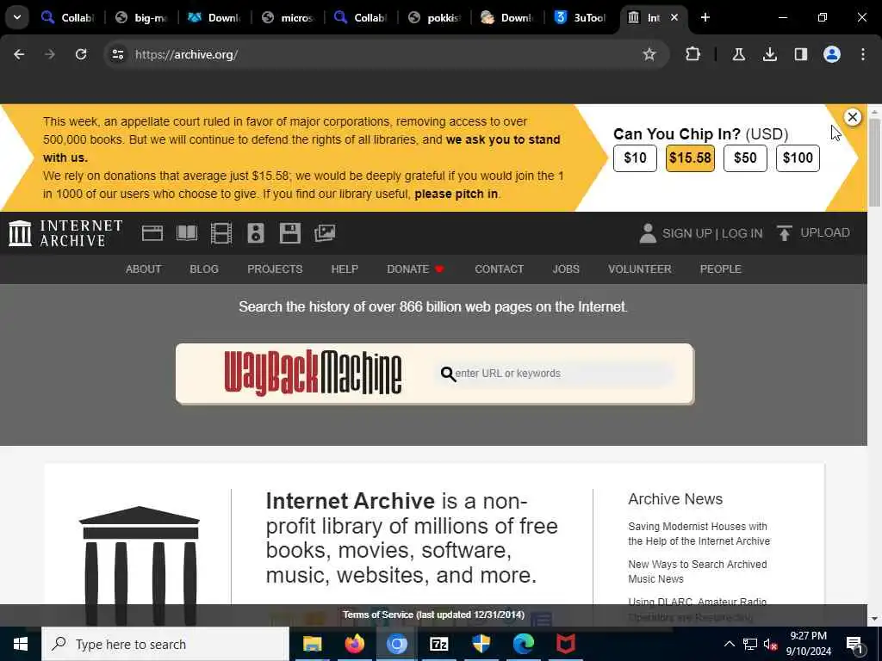
Task: Open the Audio speaker icon
Action: click(x=255, y=233)
